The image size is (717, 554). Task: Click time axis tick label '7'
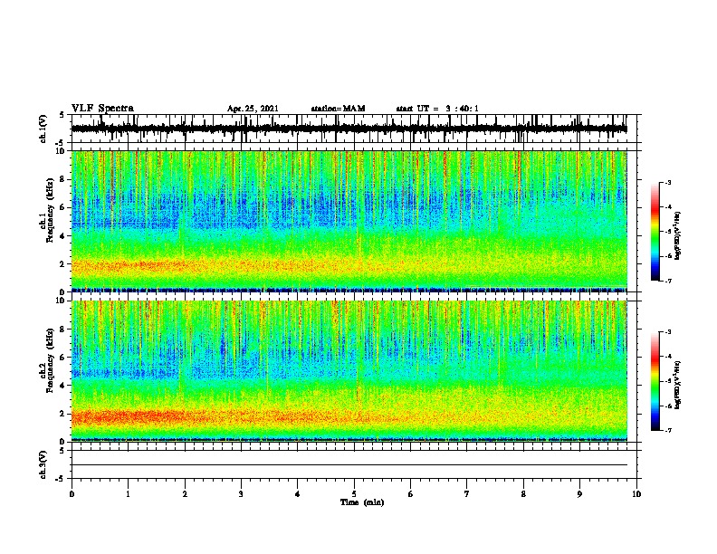click(x=467, y=494)
